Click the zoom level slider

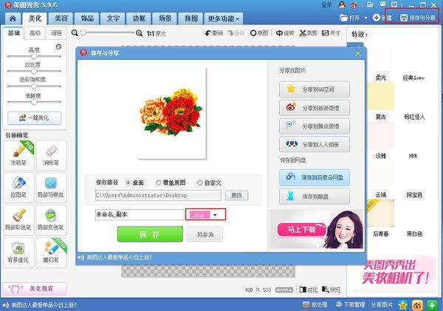coord(107,33)
